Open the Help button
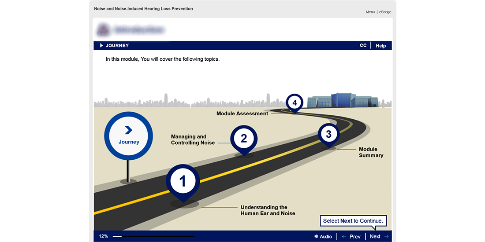Screen dimensions: 485x242 381,46
